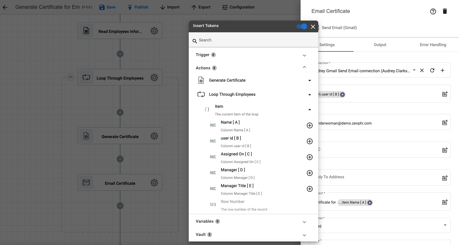Remove the user id [ B ] token chip
Screen dimensions: 459x245
pos(342,95)
